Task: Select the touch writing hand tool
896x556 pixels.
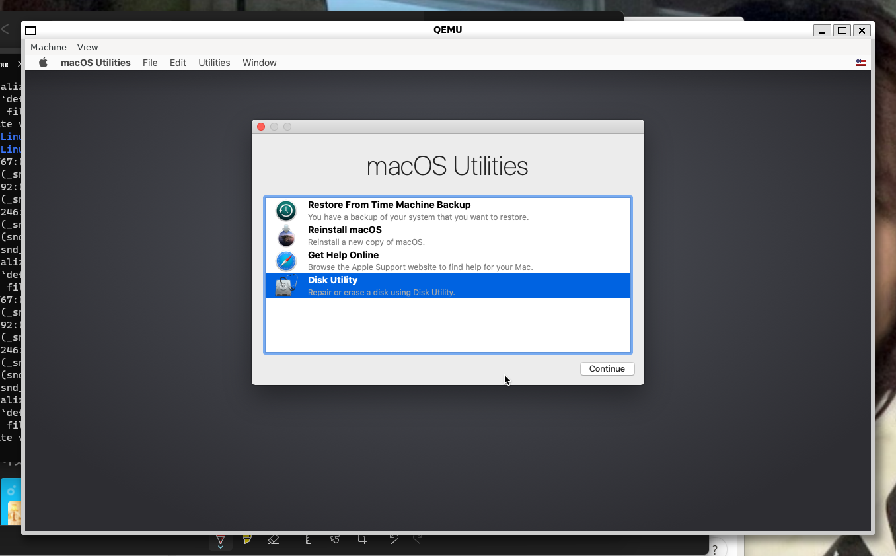Action: coord(335,539)
